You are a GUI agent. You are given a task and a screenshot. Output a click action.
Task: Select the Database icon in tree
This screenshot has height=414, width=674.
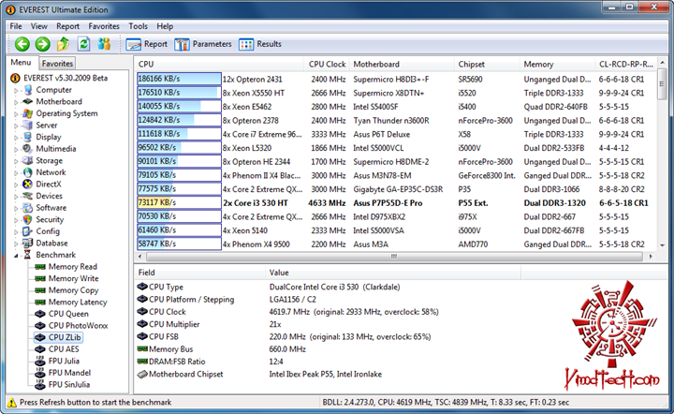(27, 243)
